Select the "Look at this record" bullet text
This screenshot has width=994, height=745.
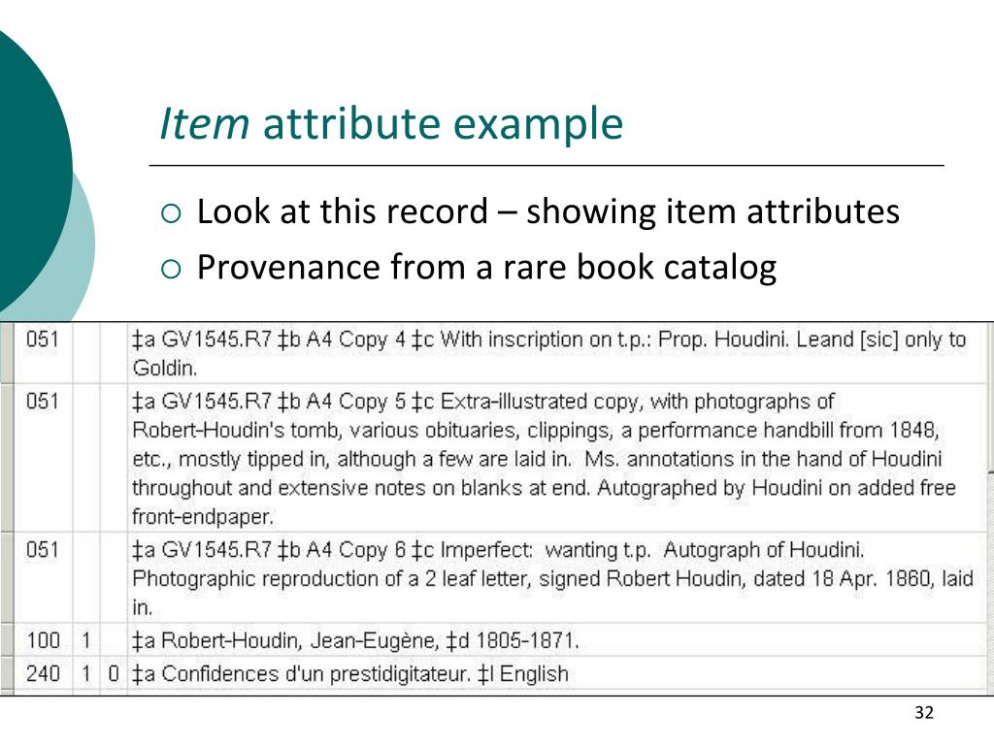[x=547, y=211]
